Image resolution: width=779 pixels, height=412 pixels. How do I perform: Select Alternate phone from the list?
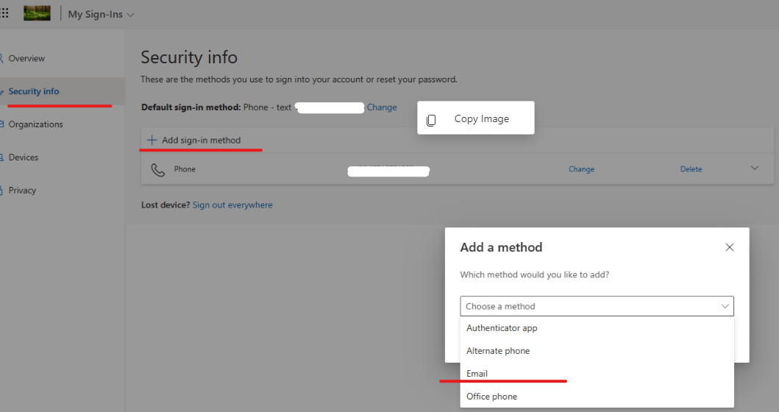pos(597,351)
